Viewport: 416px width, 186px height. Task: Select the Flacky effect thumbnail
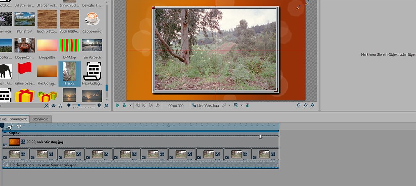(x=69, y=73)
